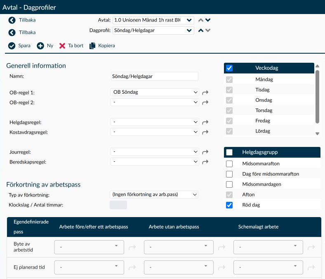Click the red Ta bort cross icon
Image resolution: width=325 pixels, height=279 pixels.
pos(62,46)
